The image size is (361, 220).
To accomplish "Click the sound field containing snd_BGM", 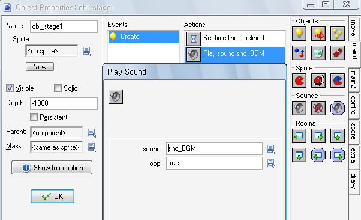I will click(x=214, y=148).
